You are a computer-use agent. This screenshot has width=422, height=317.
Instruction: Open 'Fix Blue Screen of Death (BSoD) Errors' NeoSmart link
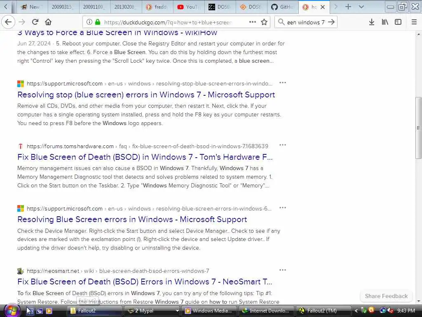pos(145,282)
